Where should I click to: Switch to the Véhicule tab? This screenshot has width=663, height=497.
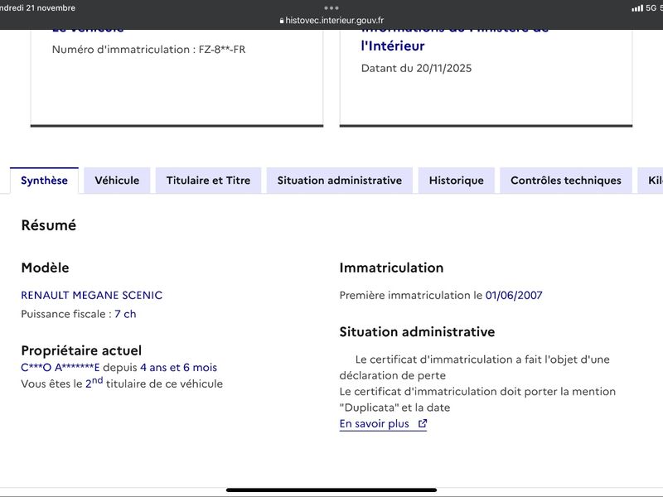pyautogui.click(x=117, y=181)
